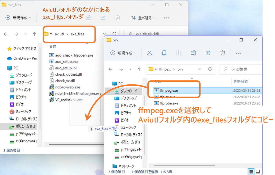Switch bin window to large thumbnails view icon
The height and width of the screenshot is (175, 275).
coord(258,172)
